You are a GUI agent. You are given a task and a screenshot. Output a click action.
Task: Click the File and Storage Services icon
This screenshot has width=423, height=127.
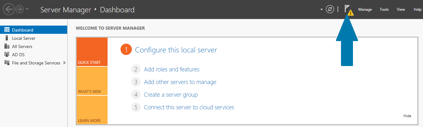[x=7, y=63]
